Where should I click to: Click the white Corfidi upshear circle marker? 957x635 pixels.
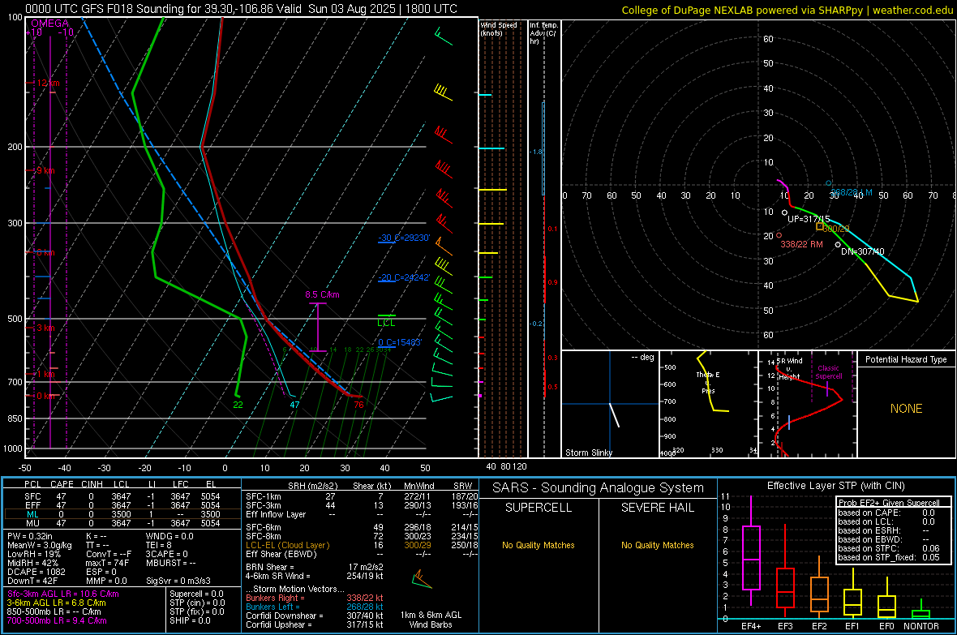coord(784,212)
